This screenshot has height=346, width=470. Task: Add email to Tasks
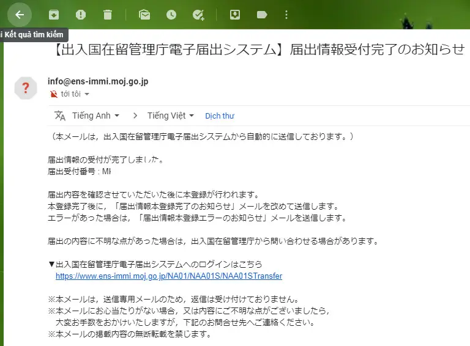pos(198,15)
